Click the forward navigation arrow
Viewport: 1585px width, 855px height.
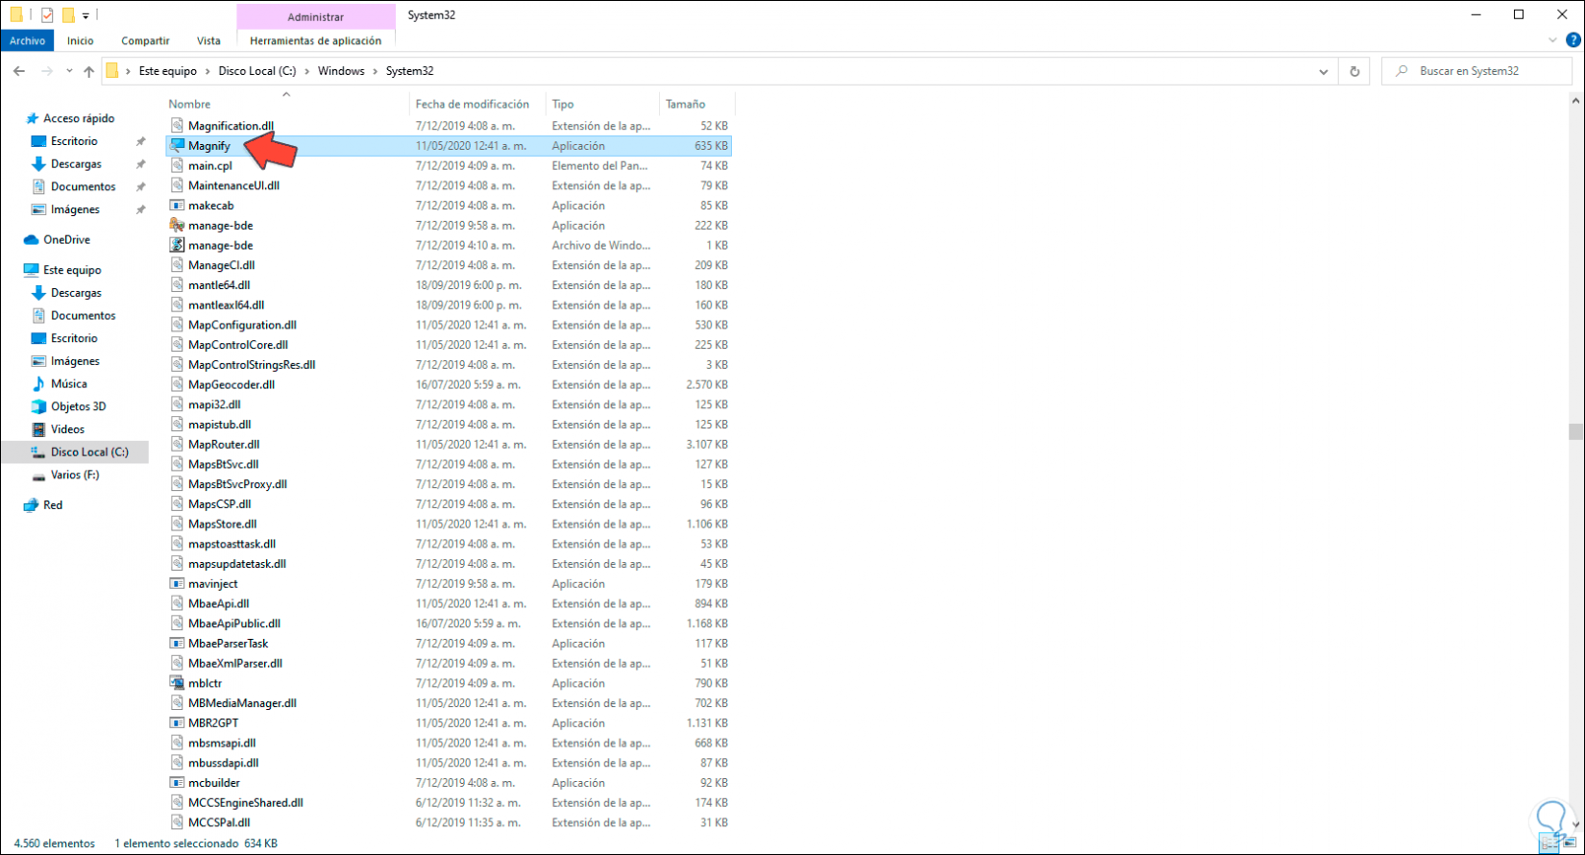pos(46,71)
